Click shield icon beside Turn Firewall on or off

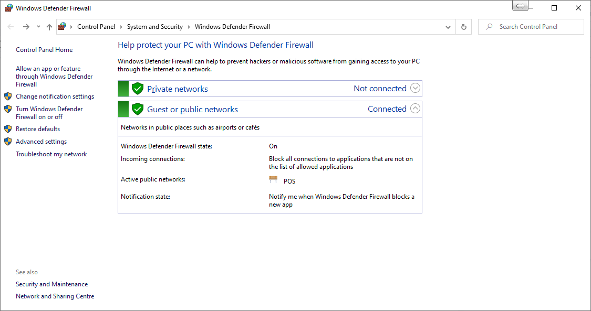point(8,109)
